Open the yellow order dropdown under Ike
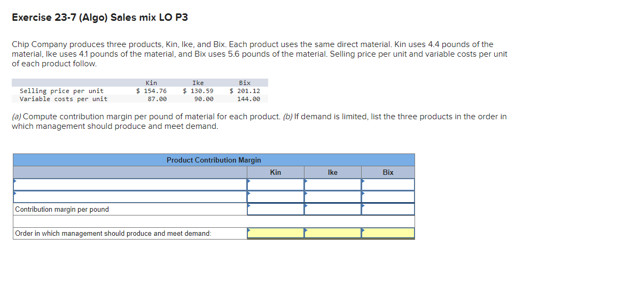The image size is (625, 308). click(332, 233)
